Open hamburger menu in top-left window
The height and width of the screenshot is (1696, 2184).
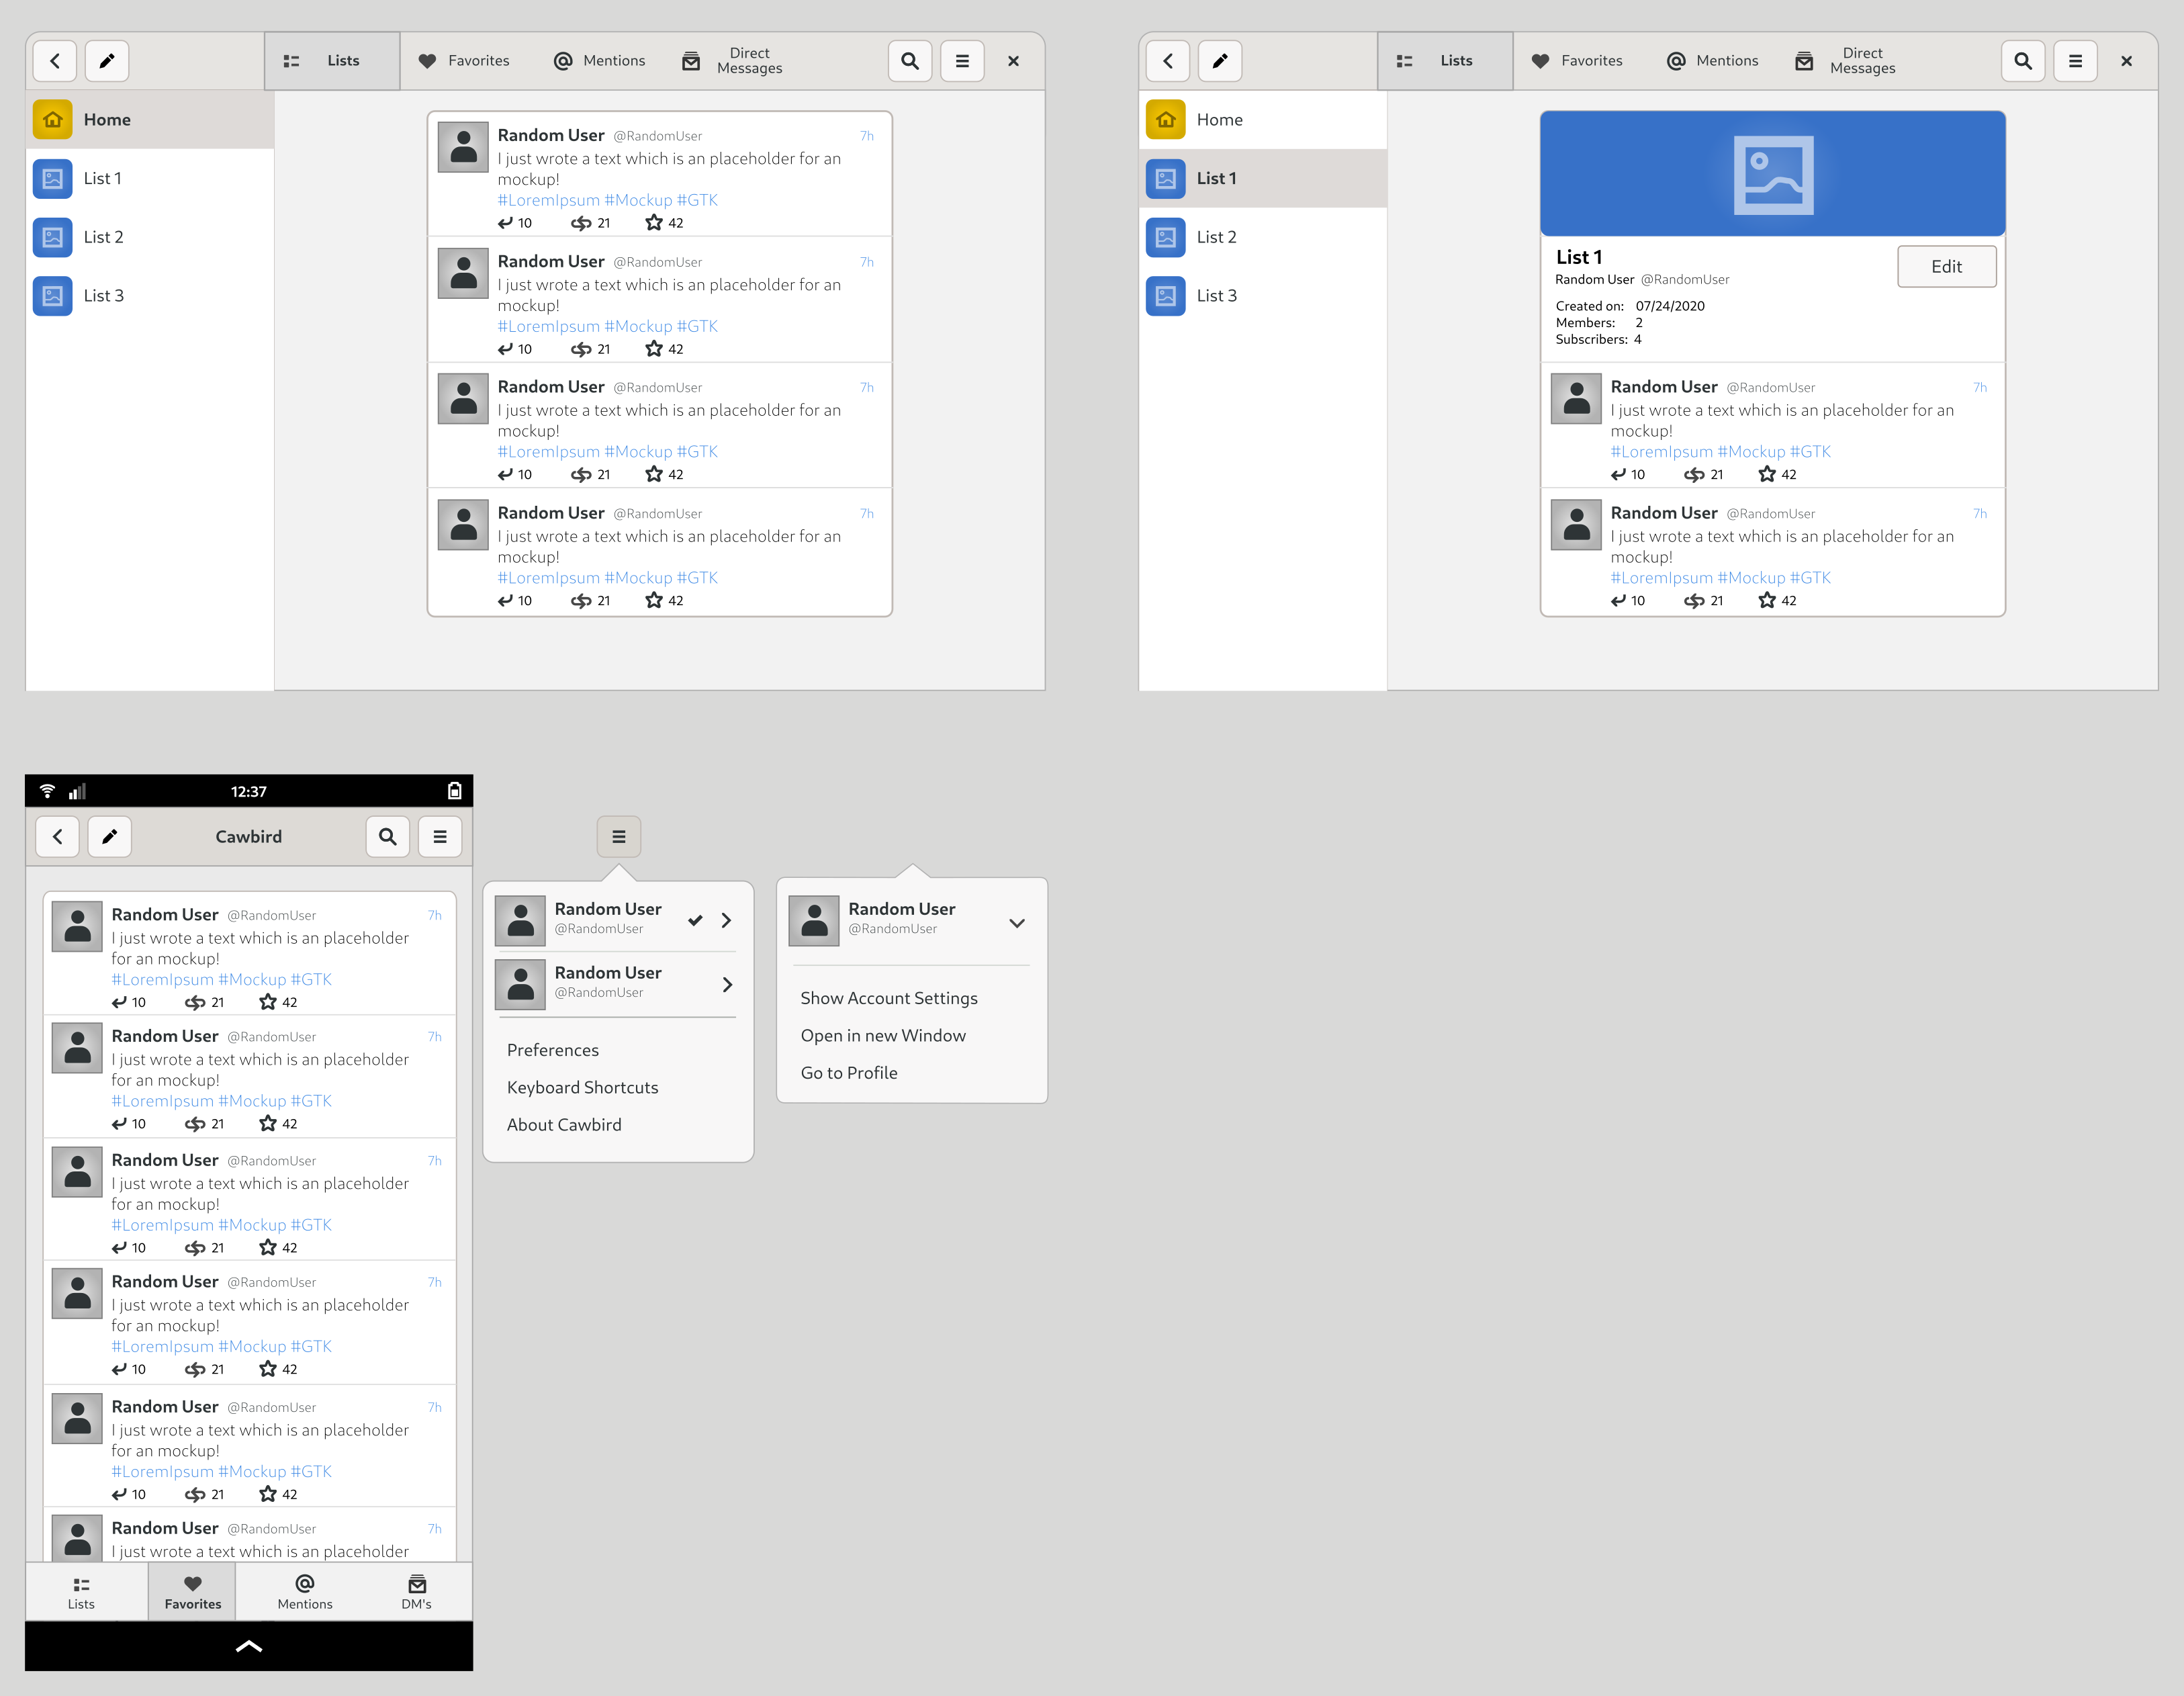[x=962, y=61]
